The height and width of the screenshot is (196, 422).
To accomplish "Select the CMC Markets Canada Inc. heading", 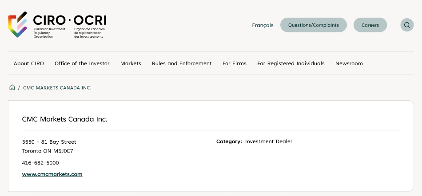I will click(x=64, y=119).
